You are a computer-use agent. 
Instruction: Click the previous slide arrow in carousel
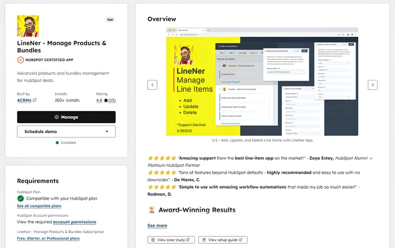tap(152, 85)
